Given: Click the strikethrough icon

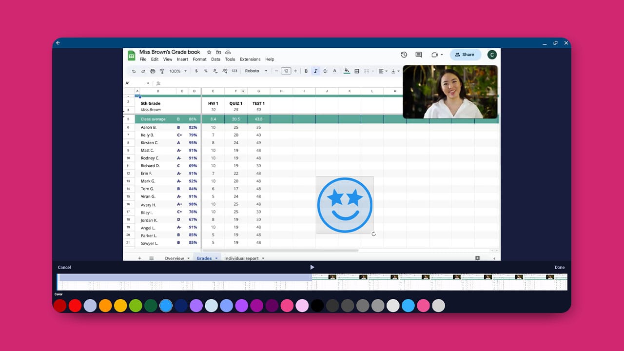Looking at the screenshot, I should pos(325,71).
